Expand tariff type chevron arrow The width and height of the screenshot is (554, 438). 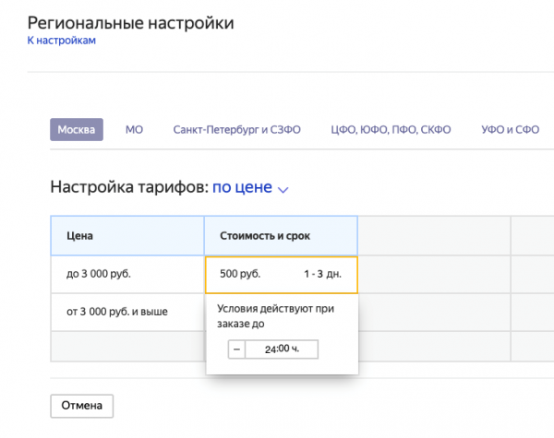283,190
